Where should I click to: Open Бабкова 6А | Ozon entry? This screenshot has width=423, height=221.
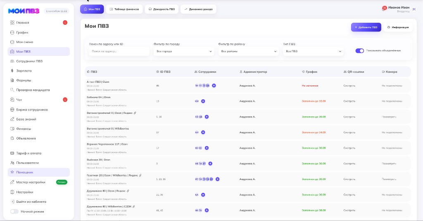point(98,97)
